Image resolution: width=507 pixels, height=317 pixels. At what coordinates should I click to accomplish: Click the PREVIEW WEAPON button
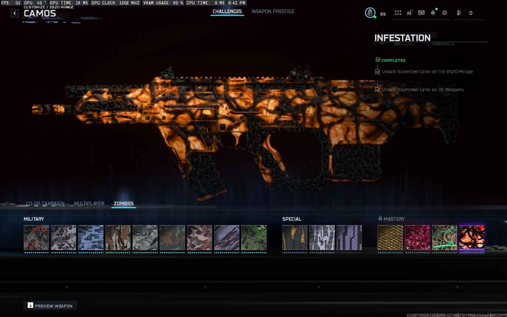(x=50, y=305)
